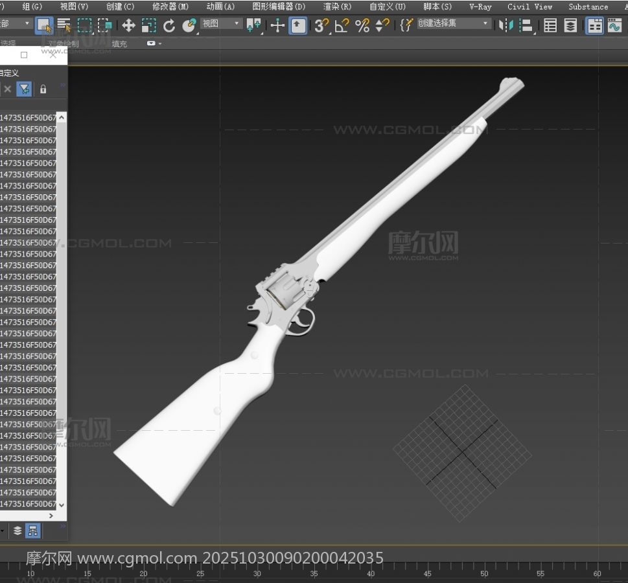Image resolution: width=628 pixels, height=583 pixels.
Task: Open Select by Name tool
Action: point(64,25)
